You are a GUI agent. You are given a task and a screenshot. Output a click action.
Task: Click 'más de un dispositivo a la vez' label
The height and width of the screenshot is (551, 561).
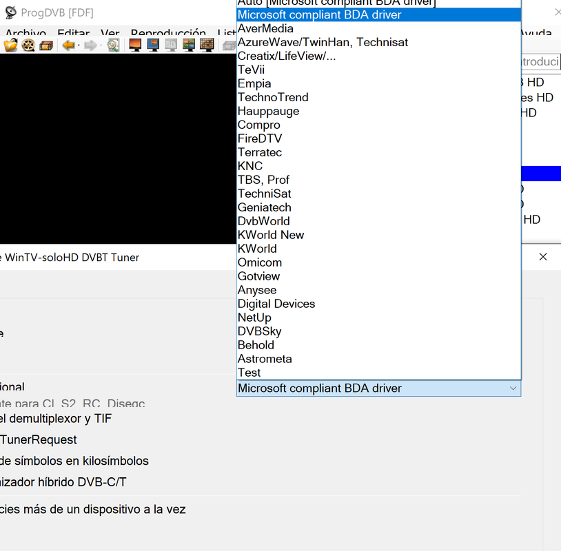[105, 509]
